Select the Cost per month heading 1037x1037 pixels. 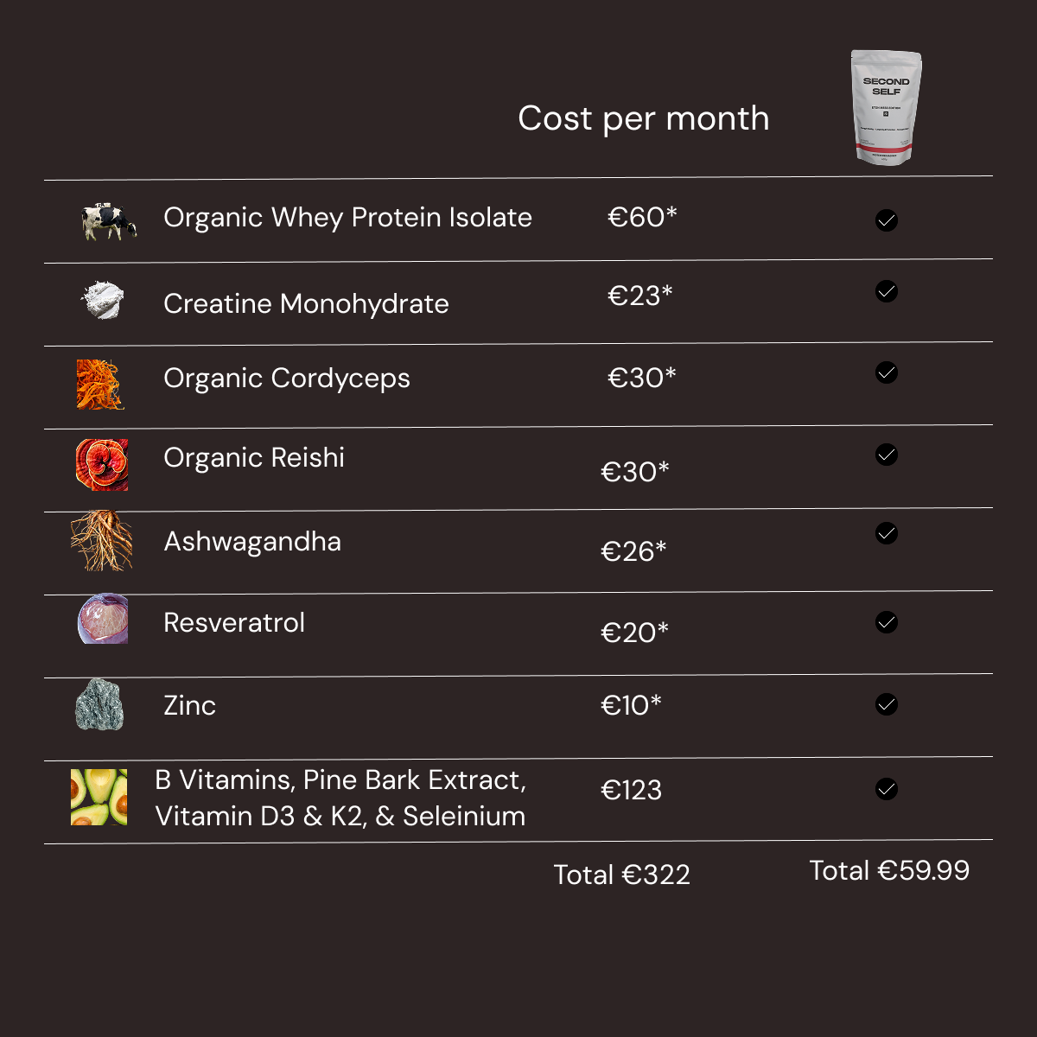pyautogui.click(x=643, y=118)
